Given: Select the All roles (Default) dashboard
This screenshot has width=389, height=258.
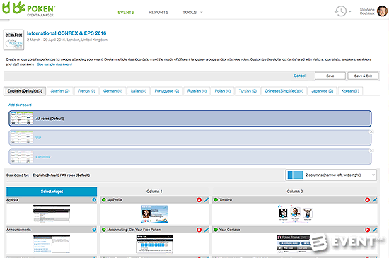Looking at the screenshot, I should tap(190, 119).
